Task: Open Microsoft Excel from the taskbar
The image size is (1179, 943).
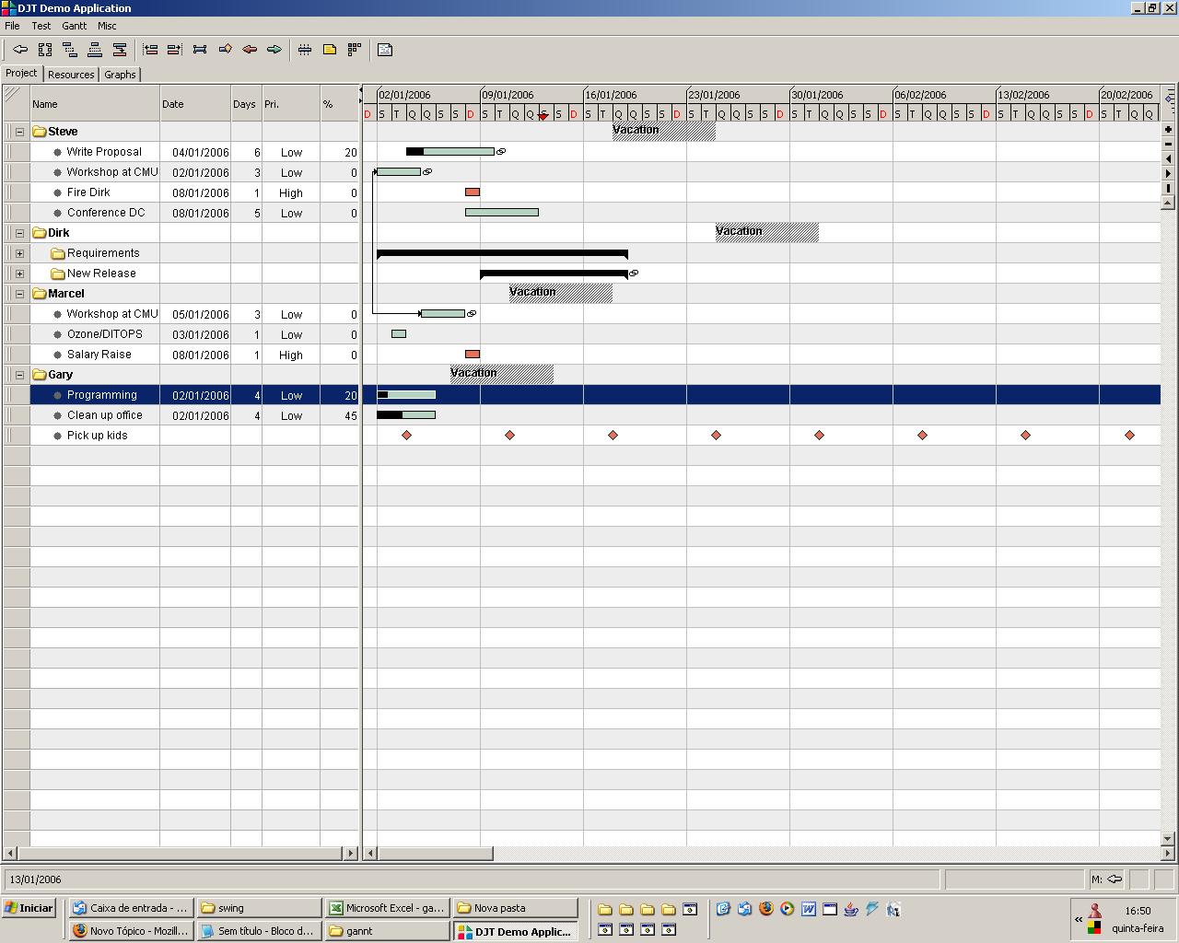Action: tap(387, 908)
